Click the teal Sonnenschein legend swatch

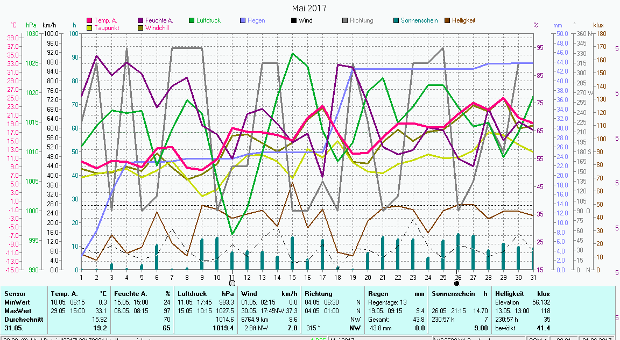396,20
